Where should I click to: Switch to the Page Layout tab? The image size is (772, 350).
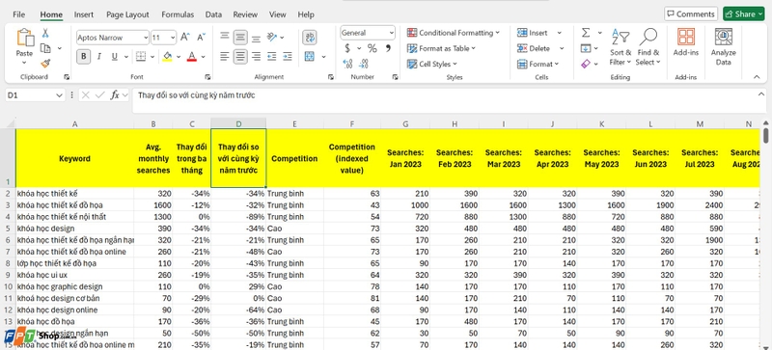[127, 14]
